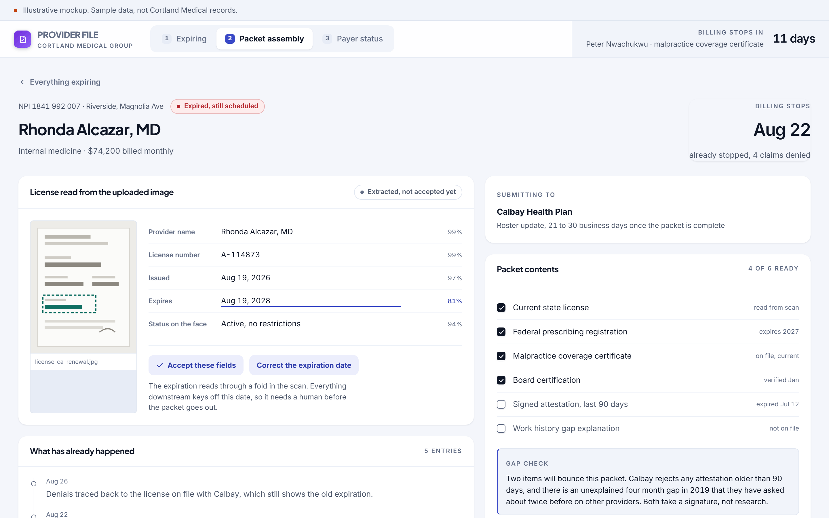Image resolution: width=829 pixels, height=518 pixels.
Task: Click license number A-114873 value
Action: coord(240,255)
